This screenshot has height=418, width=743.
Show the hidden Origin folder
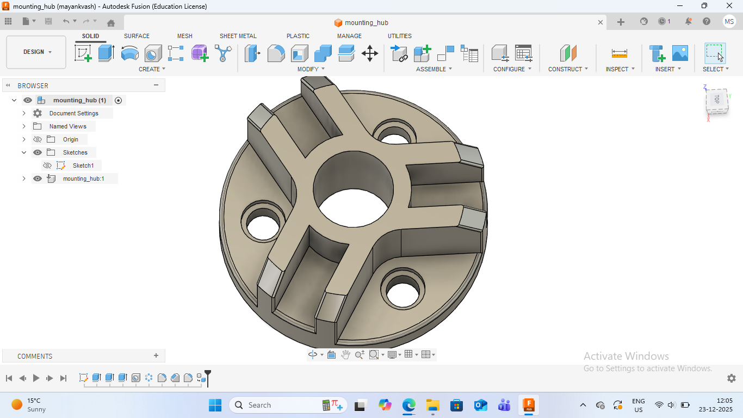point(38,139)
